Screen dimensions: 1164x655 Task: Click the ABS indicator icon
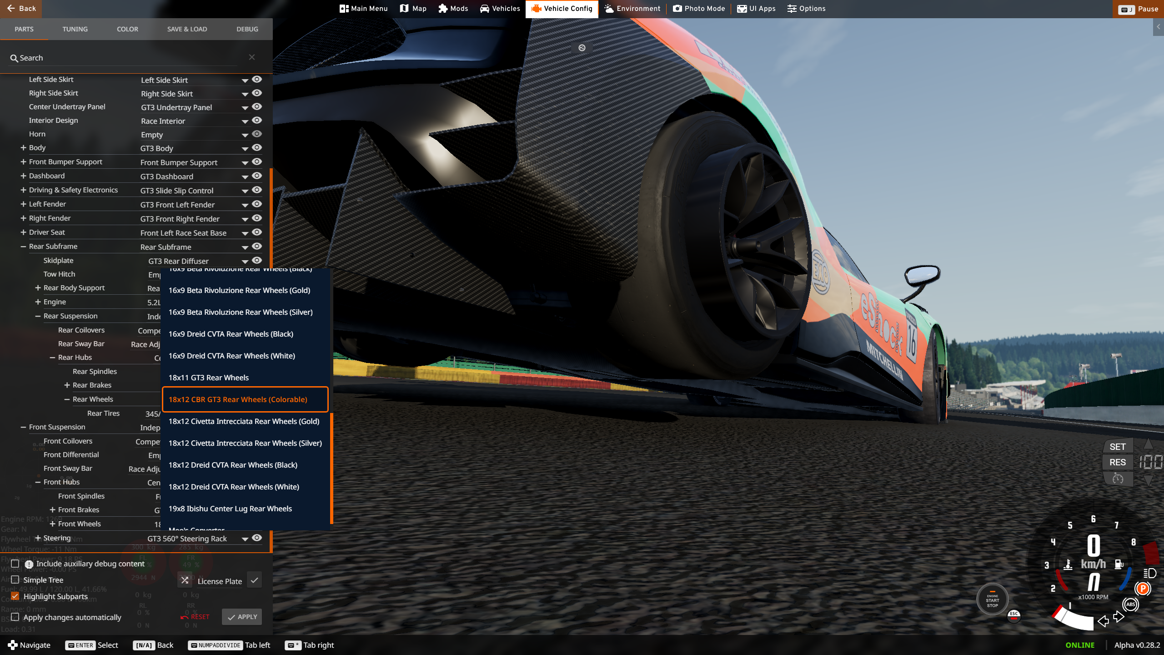coord(1130,605)
